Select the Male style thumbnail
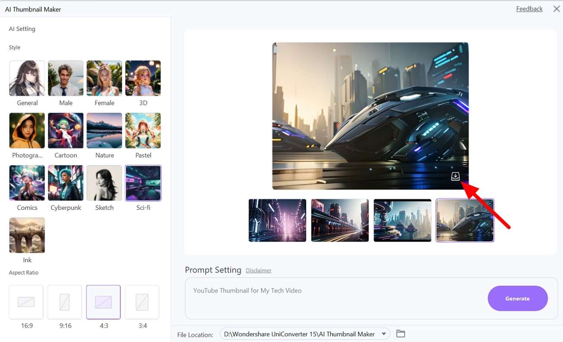The height and width of the screenshot is (342, 563). (x=65, y=78)
